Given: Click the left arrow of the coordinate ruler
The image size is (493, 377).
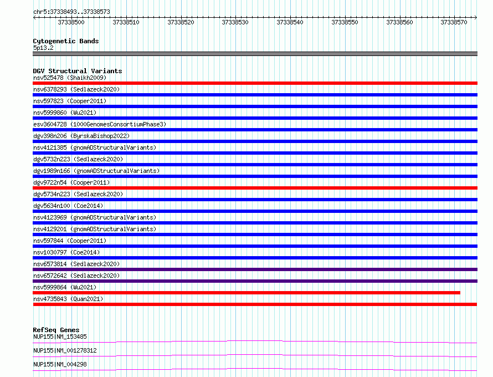Looking at the screenshot, I should [x=34, y=17].
